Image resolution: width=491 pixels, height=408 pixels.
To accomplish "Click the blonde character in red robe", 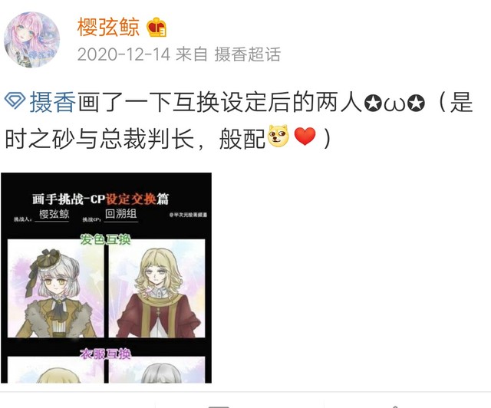I will click(157, 288).
